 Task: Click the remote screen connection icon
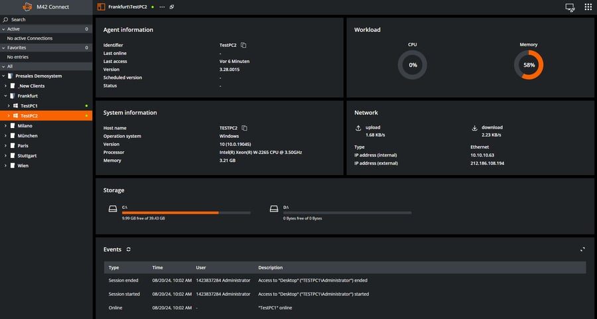coord(569,7)
